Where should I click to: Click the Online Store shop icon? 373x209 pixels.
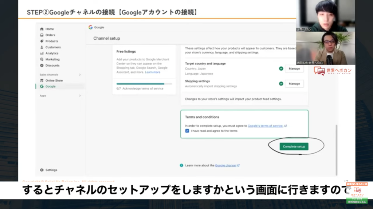pyautogui.click(x=42, y=80)
